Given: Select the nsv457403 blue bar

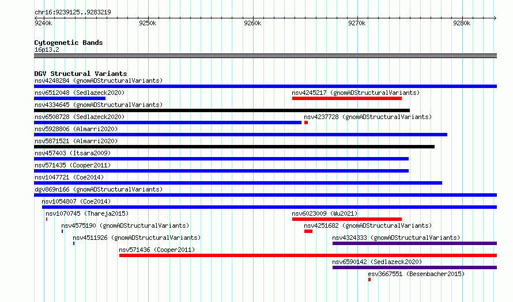Looking at the screenshot, I should point(221,159).
